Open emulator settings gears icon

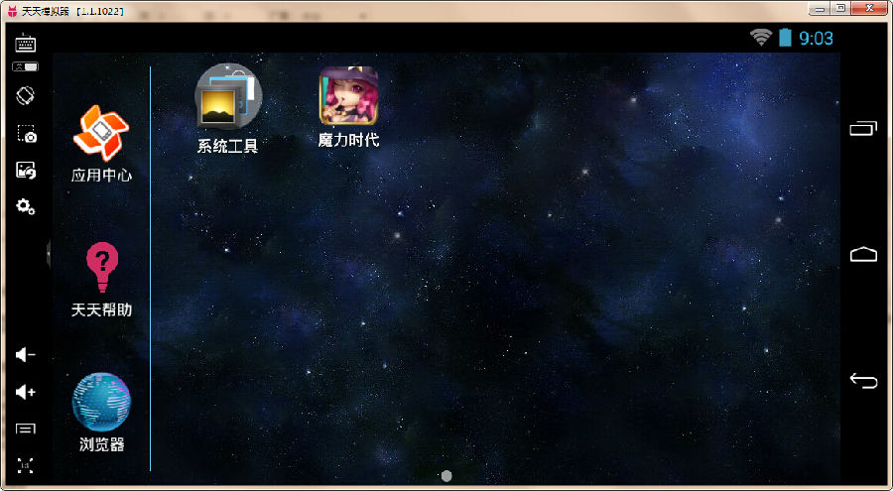26,206
